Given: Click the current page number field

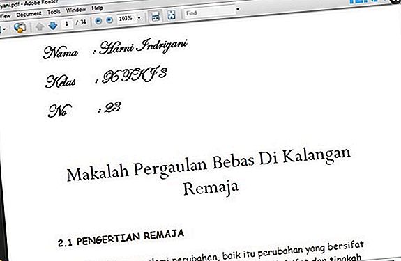Looking at the screenshot, I should [x=67, y=24].
